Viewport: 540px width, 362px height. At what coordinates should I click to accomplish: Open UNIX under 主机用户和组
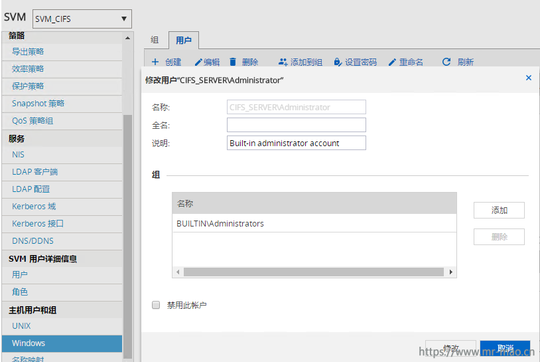(62, 325)
